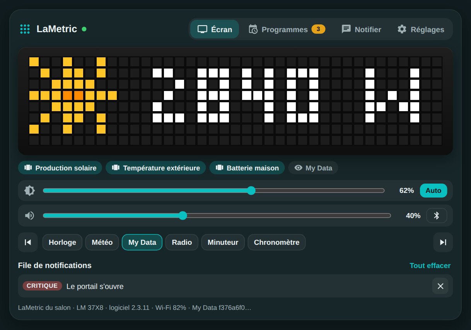Click the notification text Le portail s'ouvre
The height and width of the screenshot is (330, 471).
(95, 287)
